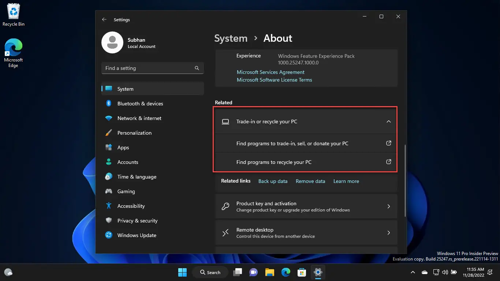The width and height of the screenshot is (500, 281).
Task: Click the Network wifi icon in sidebar
Action: 109,118
